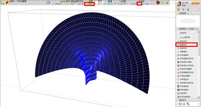This screenshot has width=201, height=107.
Task: Select the arc curve function icon
Action: click(72, 4)
